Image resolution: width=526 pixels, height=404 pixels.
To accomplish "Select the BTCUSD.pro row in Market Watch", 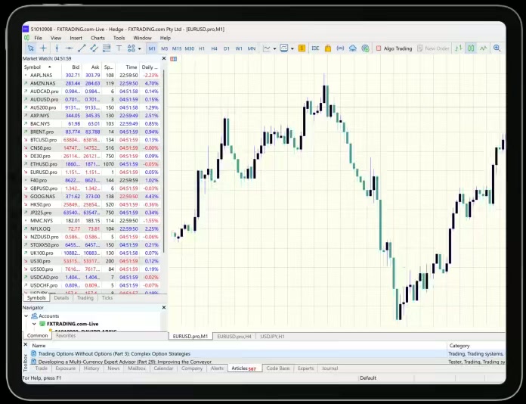I will (x=91, y=140).
